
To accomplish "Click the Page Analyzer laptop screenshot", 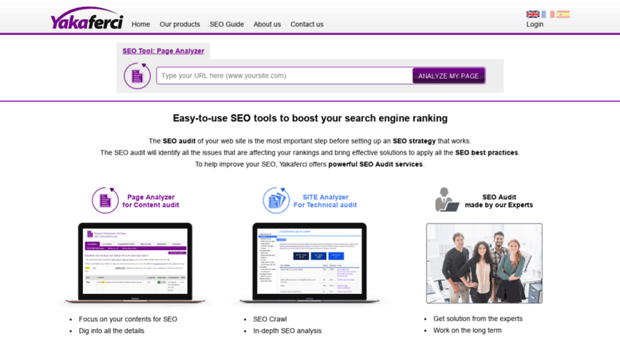I will (135, 263).
